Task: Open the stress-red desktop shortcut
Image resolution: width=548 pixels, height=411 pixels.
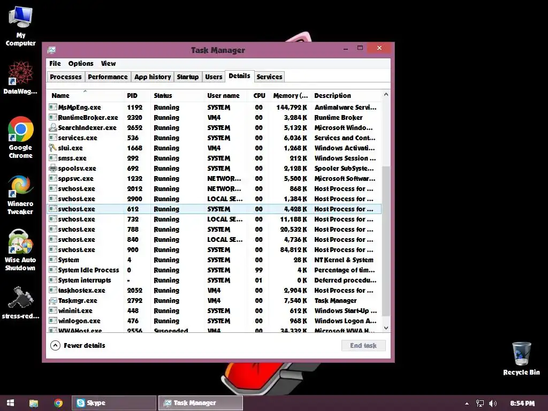Action: coord(20,303)
